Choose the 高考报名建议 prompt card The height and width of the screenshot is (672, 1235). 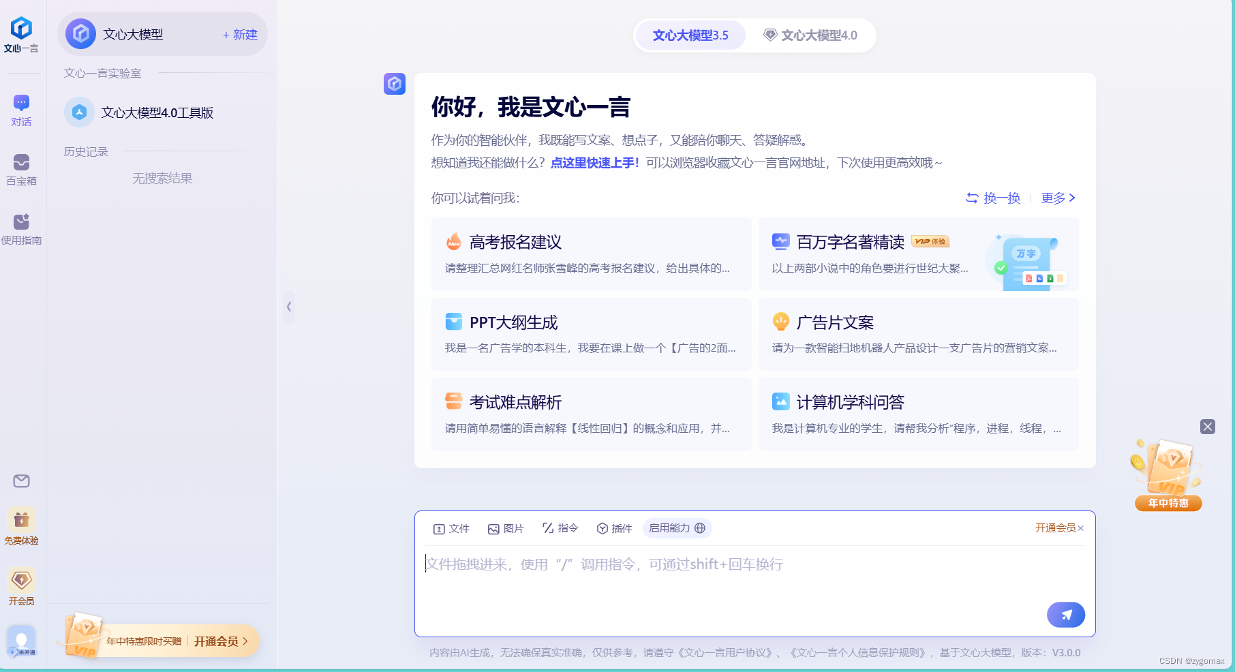(591, 254)
